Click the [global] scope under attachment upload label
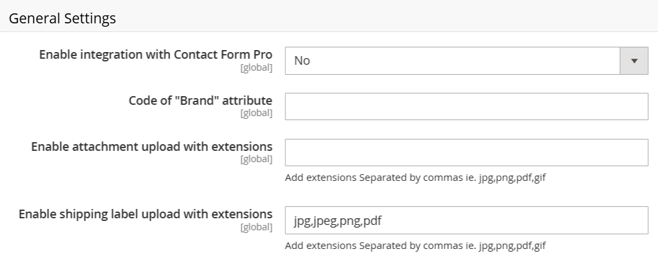 256,160
